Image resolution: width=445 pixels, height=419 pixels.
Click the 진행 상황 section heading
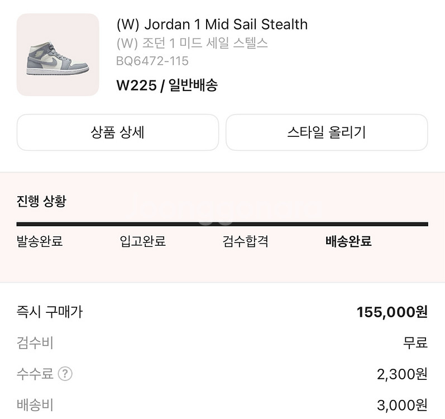(41, 201)
